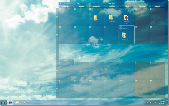Open the volume control in tray
This screenshot has width=169, height=106.
tap(156, 103)
